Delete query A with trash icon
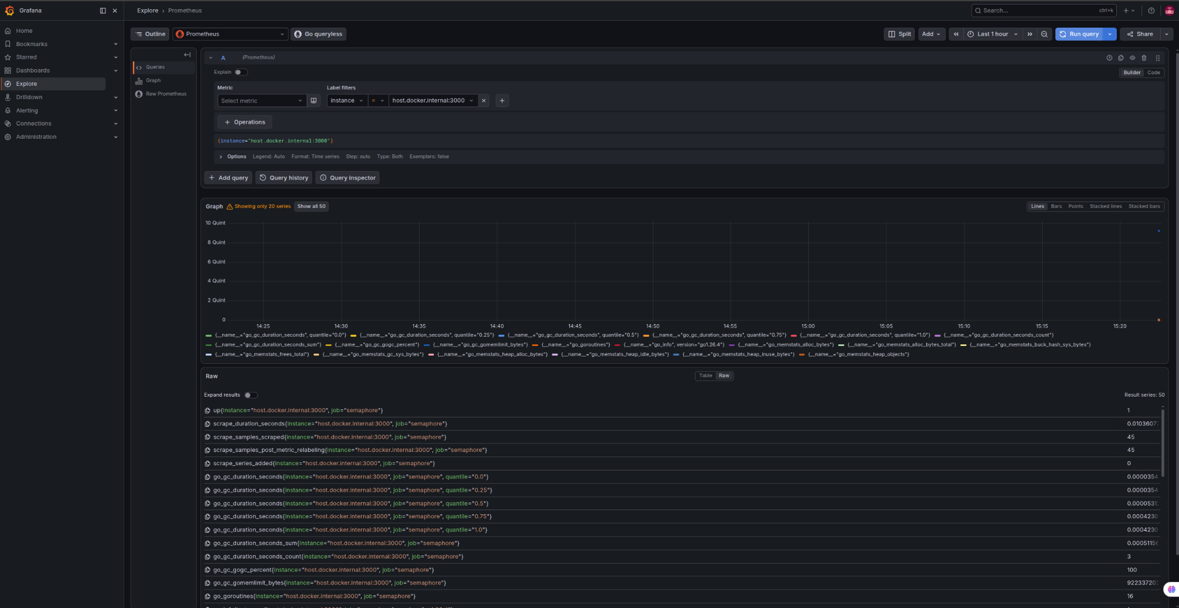 click(1144, 58)
